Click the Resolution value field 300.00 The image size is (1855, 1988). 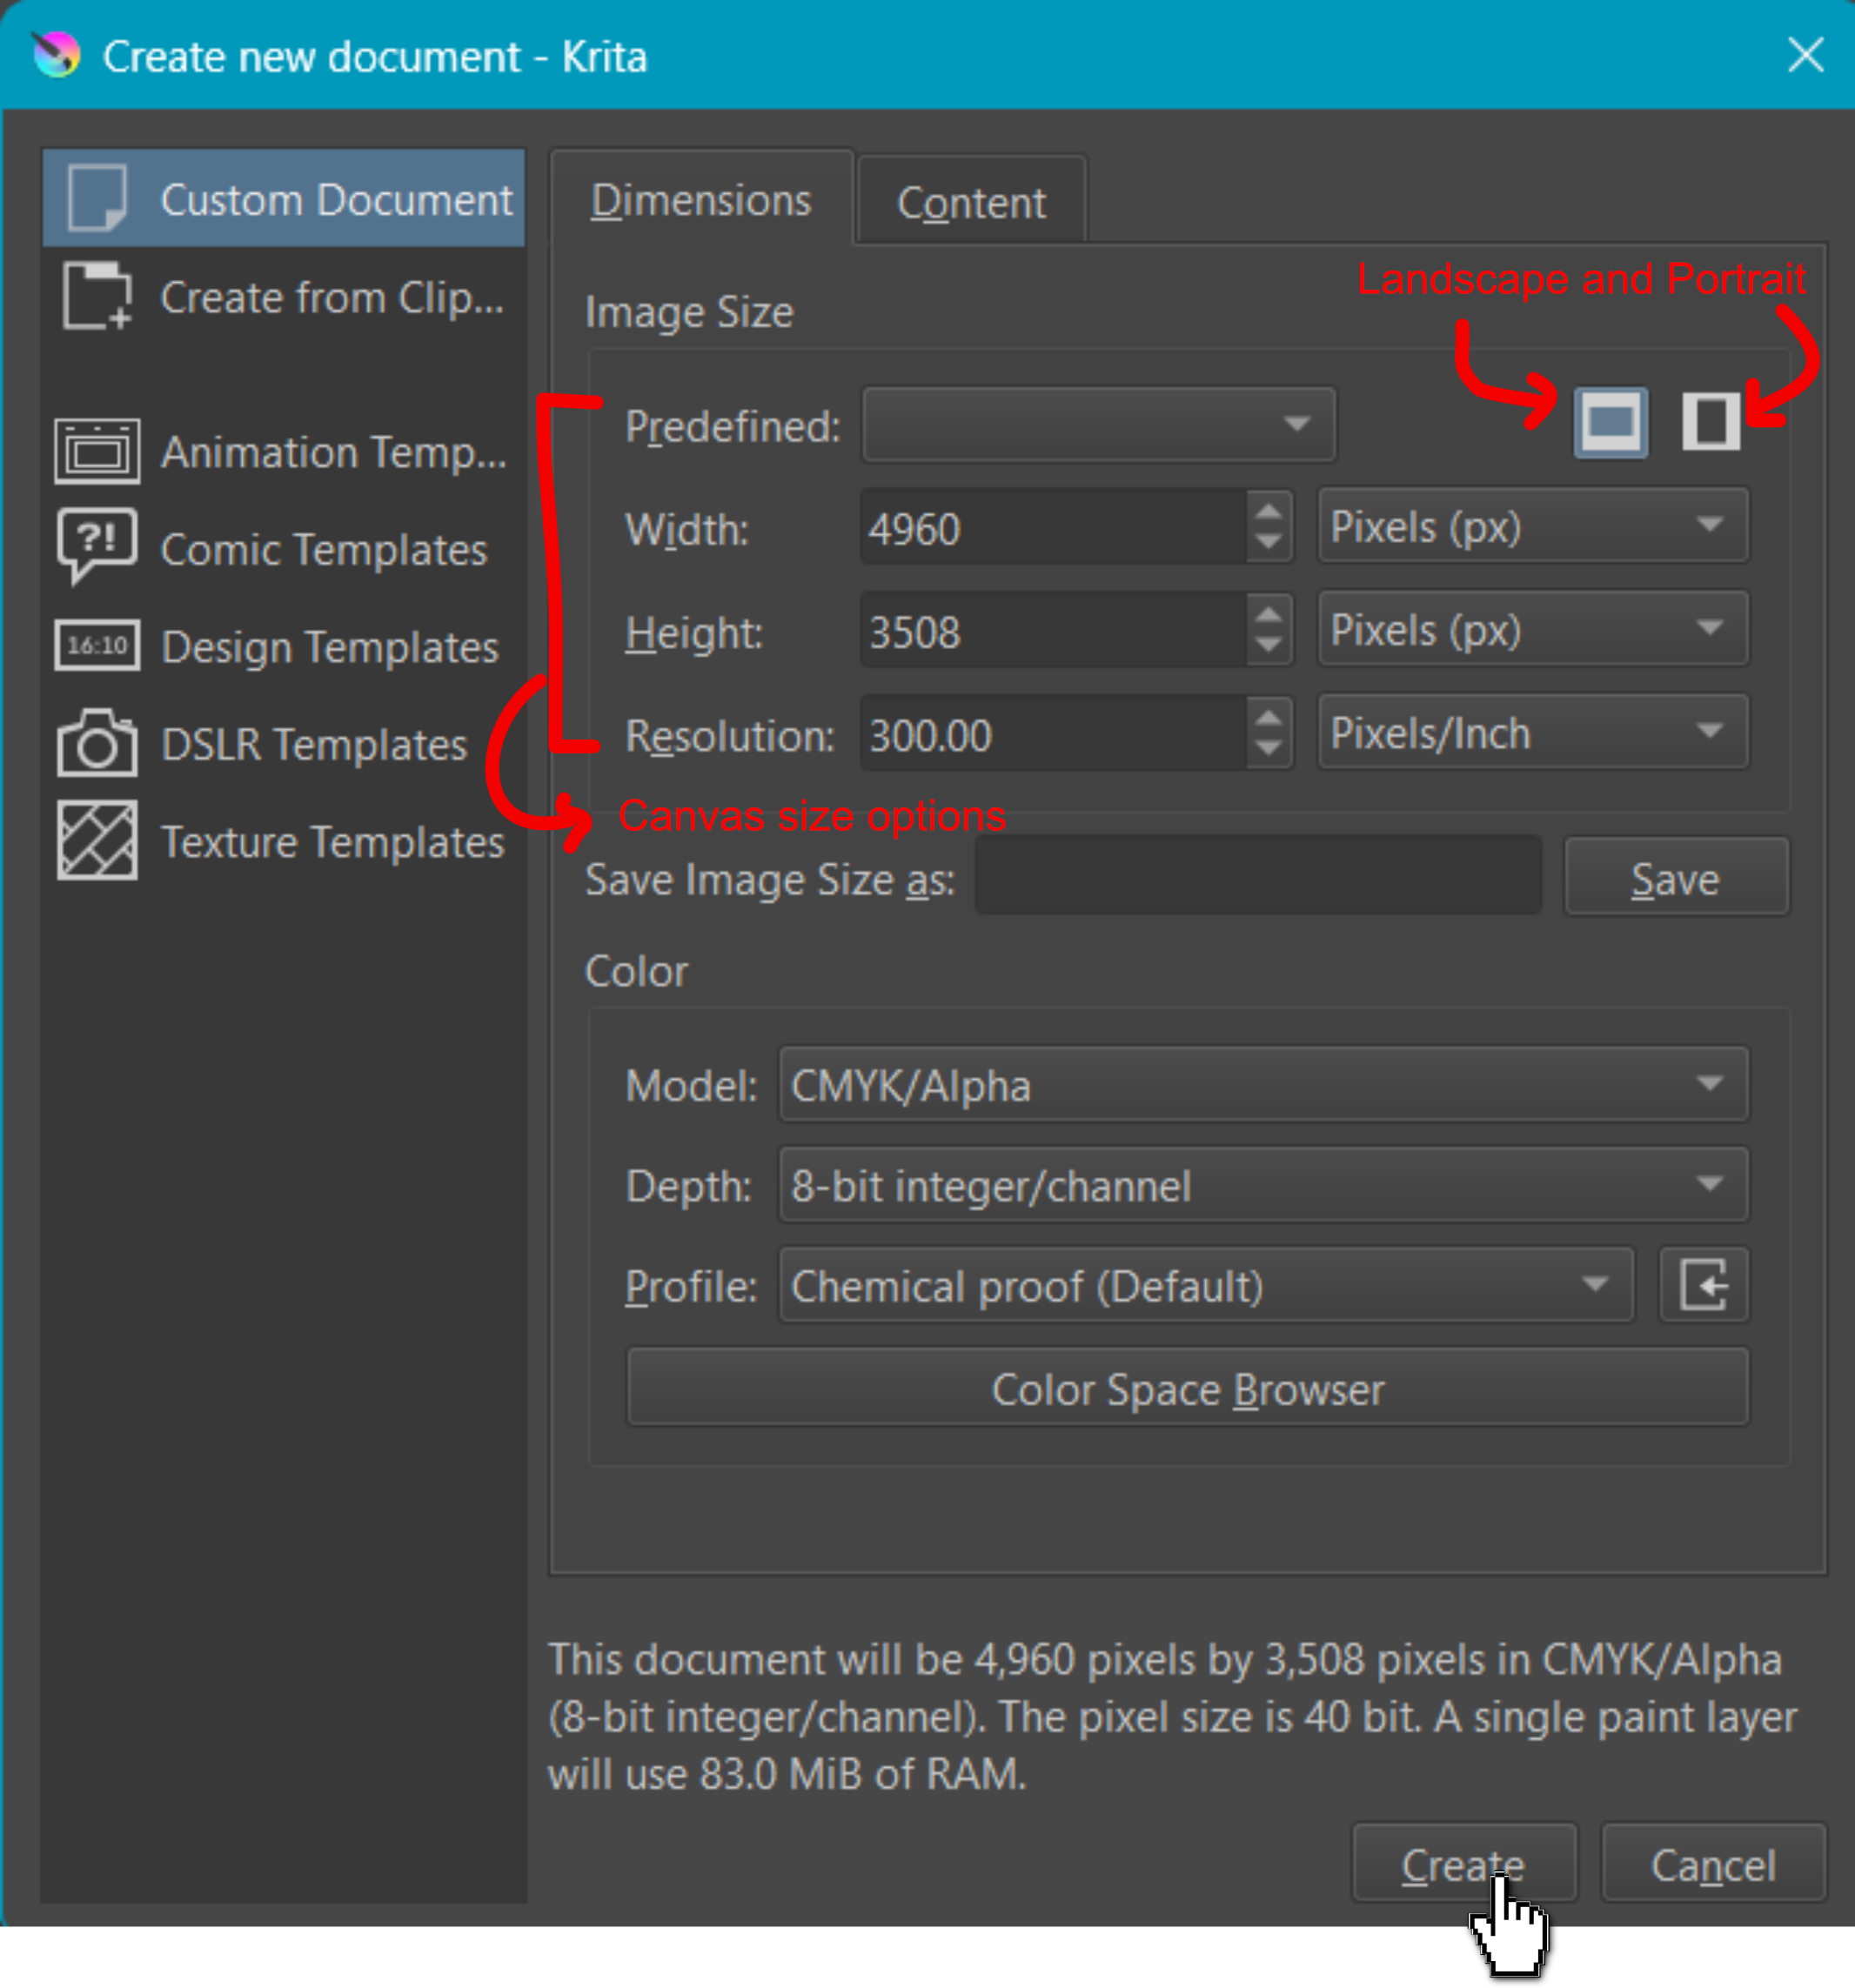tap(1053, 734)
